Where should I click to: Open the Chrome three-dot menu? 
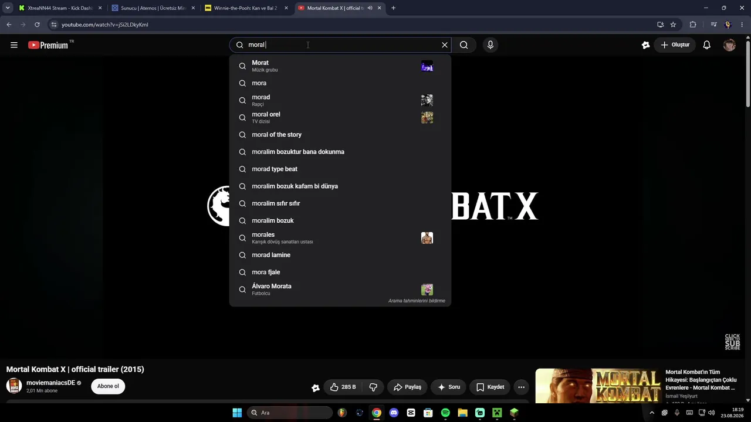pyautogui.click(x=742, y=25)
